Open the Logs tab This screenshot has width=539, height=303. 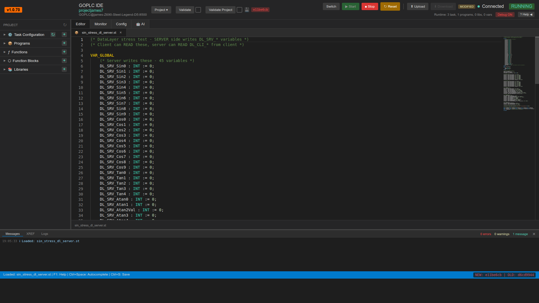point(45,234)
